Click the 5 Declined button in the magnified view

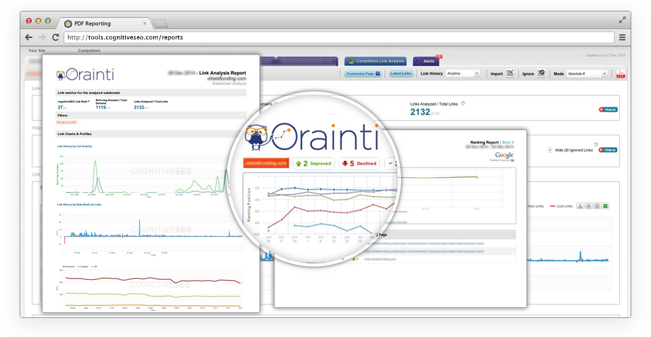359,163
